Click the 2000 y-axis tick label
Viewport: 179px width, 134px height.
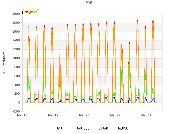(x=16, y=14)
